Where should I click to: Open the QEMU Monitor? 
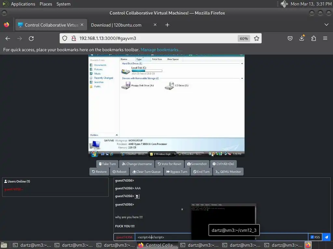point(228,172)
